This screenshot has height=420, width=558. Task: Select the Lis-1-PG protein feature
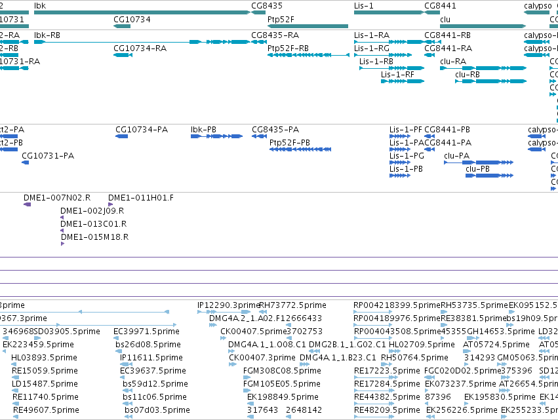point(400,162)
